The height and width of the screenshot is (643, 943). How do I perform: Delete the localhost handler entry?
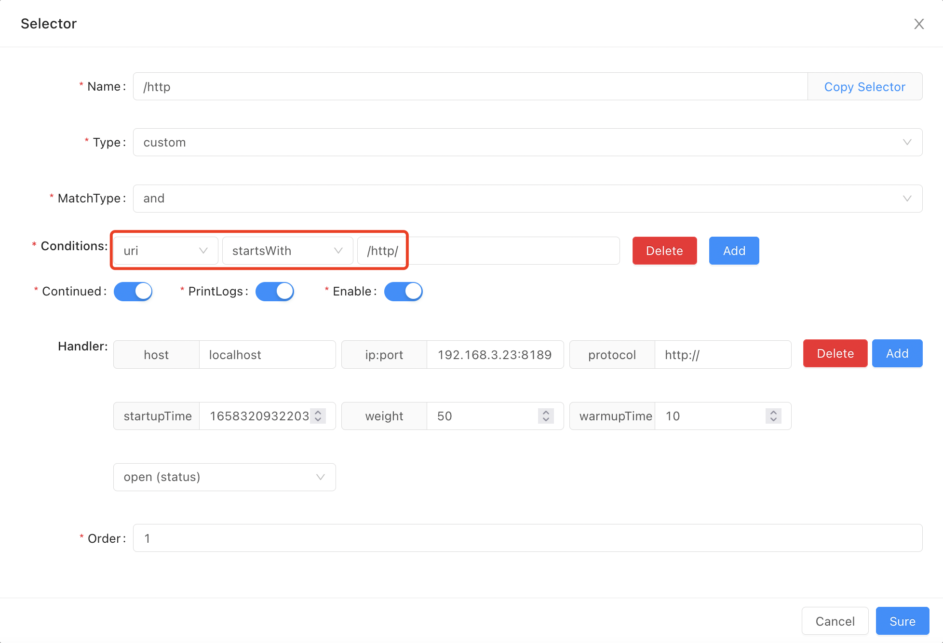pyautogui.click(x=835, y=353)
